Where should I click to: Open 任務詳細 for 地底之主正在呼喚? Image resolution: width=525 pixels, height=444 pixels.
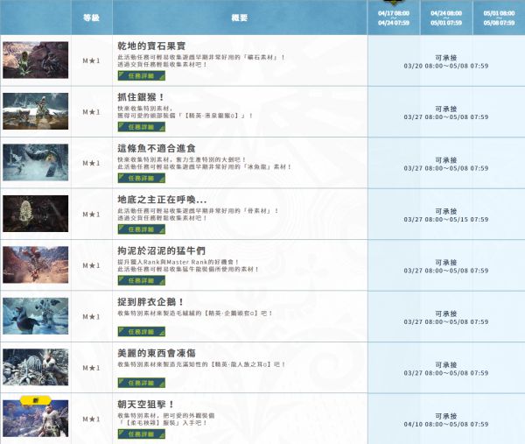[x=141, y=229]
